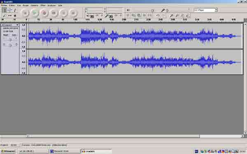The image size is (247, 154).
Task: Pick the Draw pencil tool
Action: (x=15, y=10)
